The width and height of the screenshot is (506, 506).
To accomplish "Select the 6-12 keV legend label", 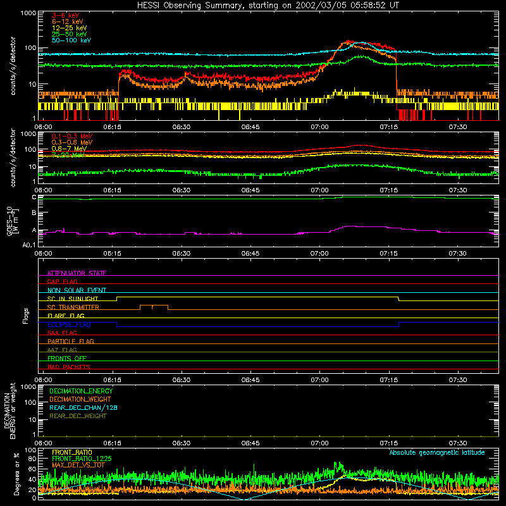I will tap(68, 22).
